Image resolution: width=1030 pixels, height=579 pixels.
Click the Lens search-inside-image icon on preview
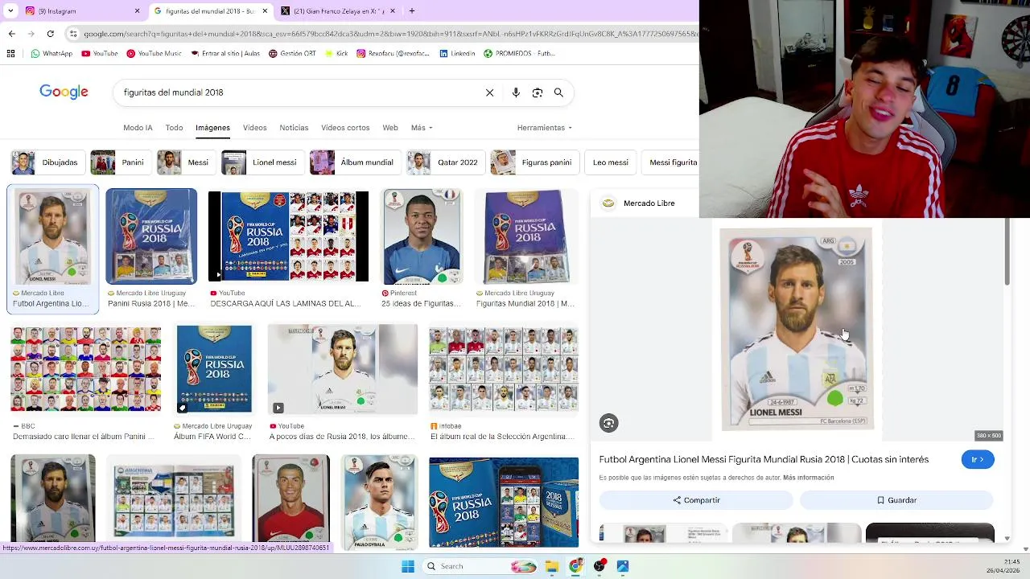[608, 423]
